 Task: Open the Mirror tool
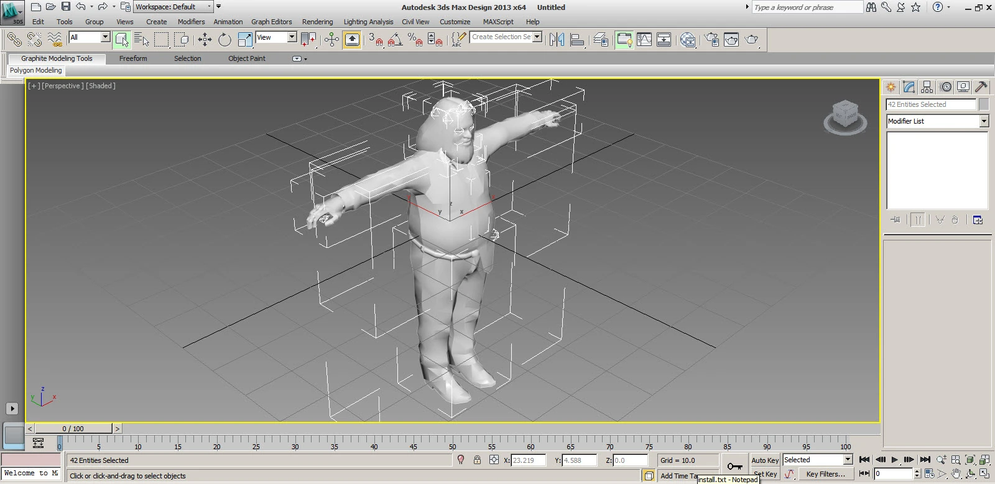pos(557,40)
